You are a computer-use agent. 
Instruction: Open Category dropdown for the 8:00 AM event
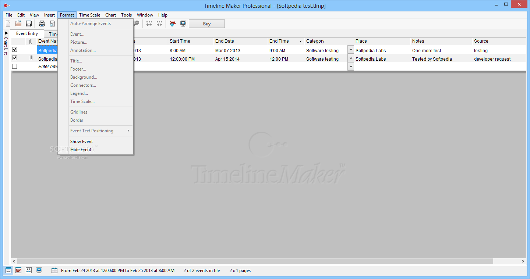point(351,50)
